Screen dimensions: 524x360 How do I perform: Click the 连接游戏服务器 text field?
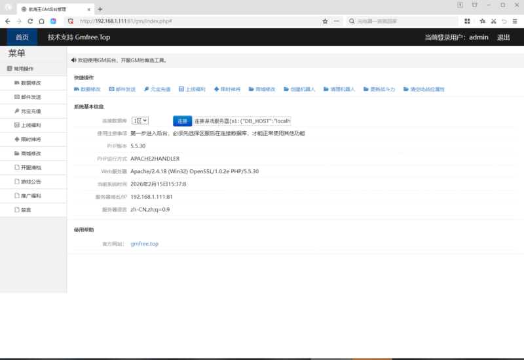[x=242, y=121]
